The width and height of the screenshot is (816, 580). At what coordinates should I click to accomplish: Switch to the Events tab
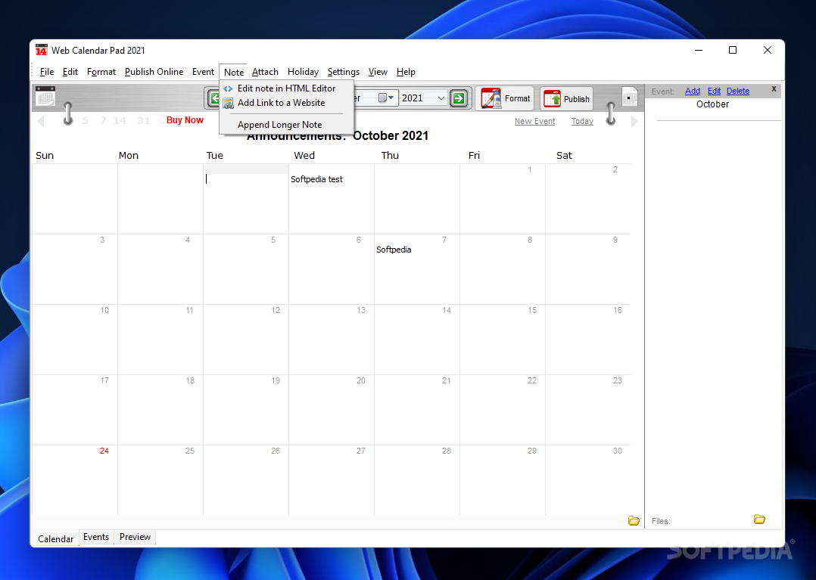96,537
